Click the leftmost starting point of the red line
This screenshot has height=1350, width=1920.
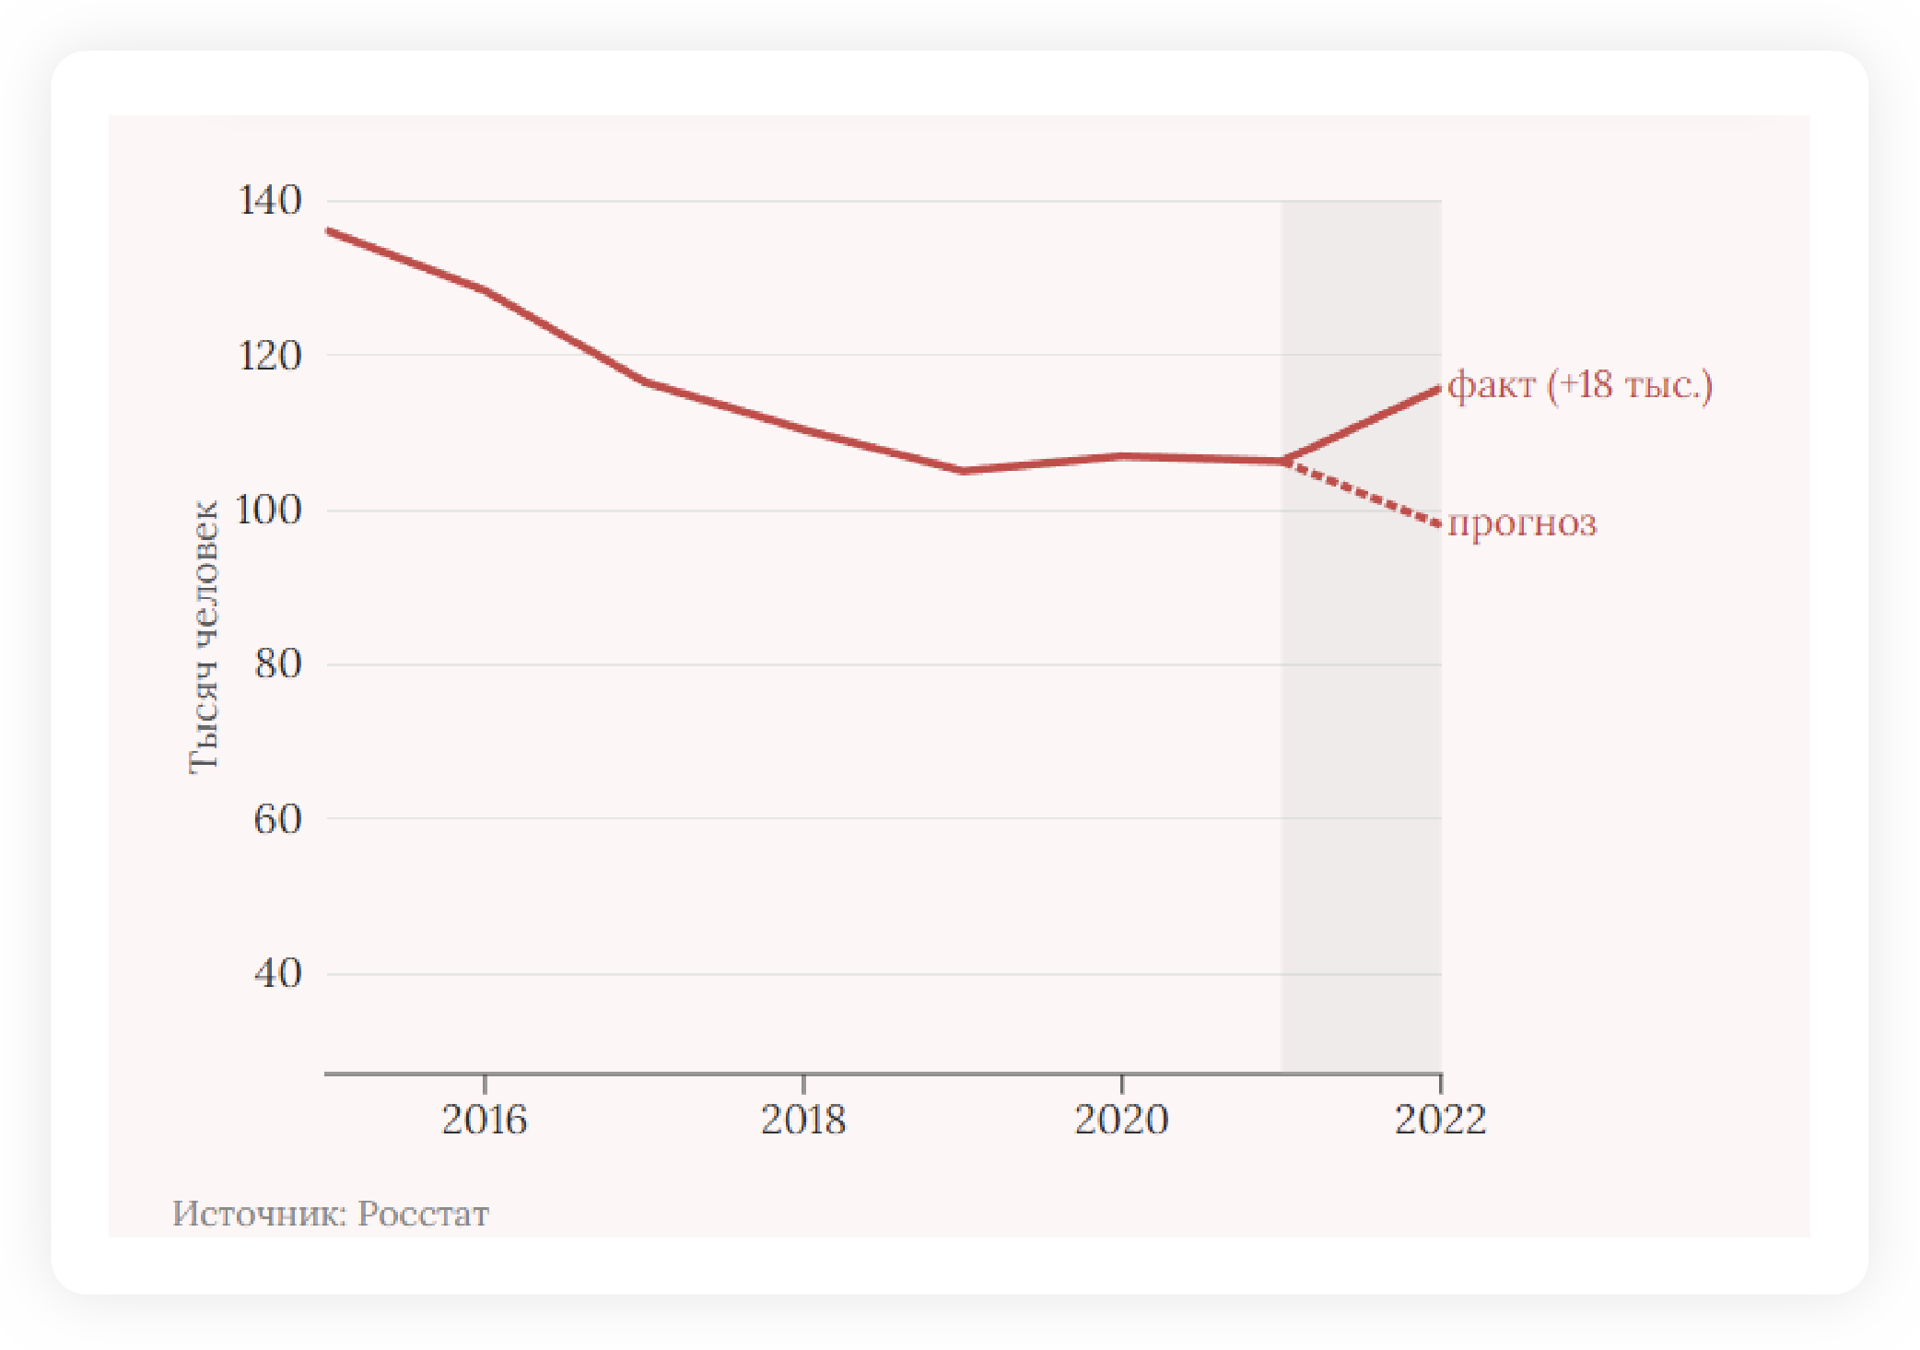click(330, 230)
